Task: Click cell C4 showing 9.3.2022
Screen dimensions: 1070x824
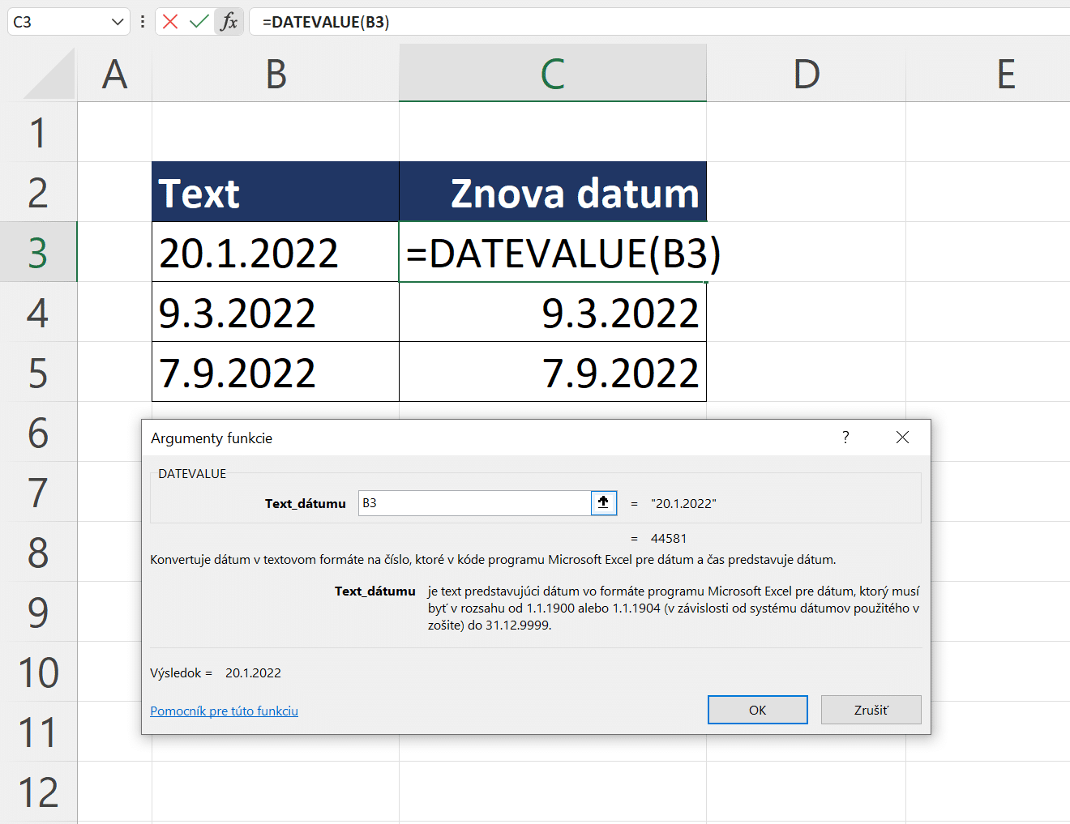Action: tap(553, 312)
